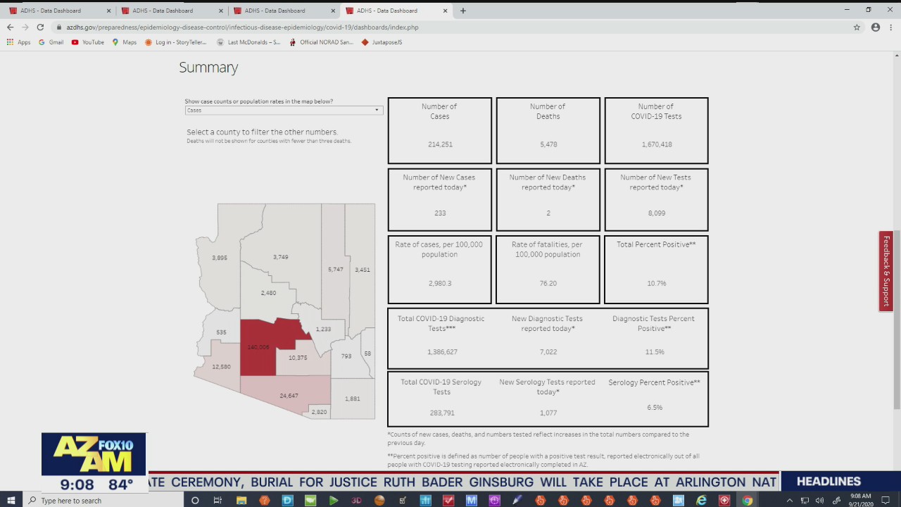Screen dimensions: 901x507
Task: Open the Last McDonalds bookmark
Action: (x=248, y=42)
